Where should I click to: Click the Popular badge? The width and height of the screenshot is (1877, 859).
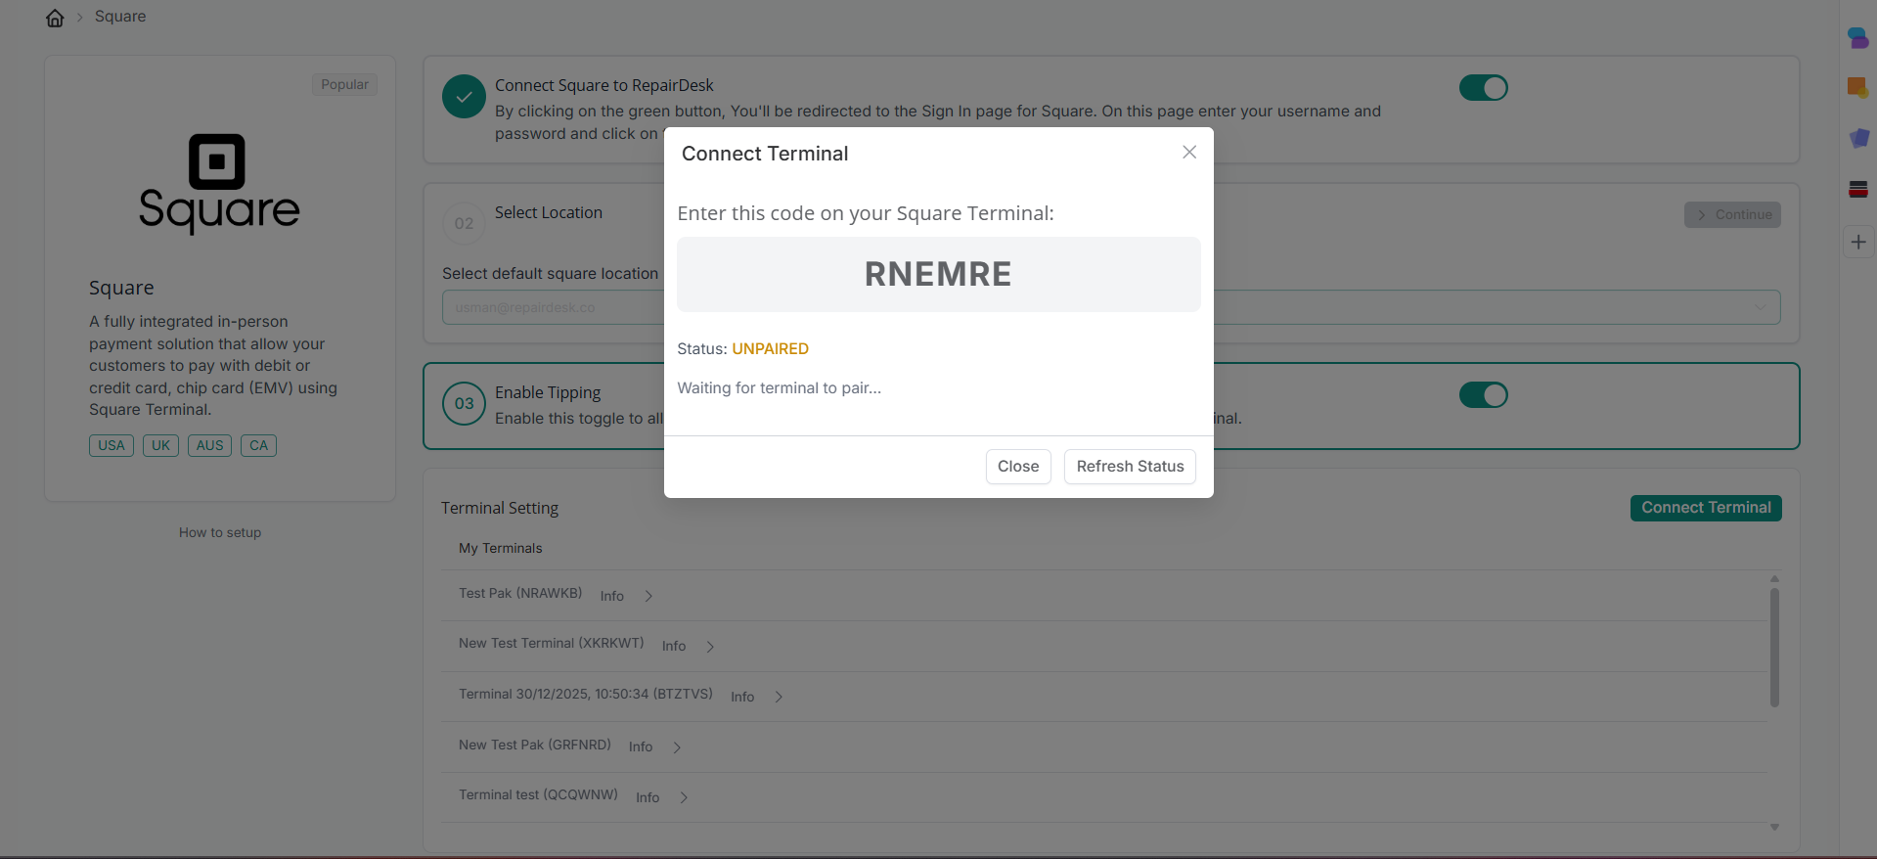click(x=344, y=85)
